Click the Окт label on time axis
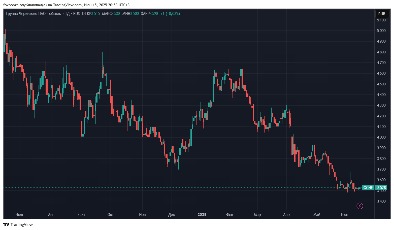This screenshot has width=394, height=230. [x=110, y=215]
